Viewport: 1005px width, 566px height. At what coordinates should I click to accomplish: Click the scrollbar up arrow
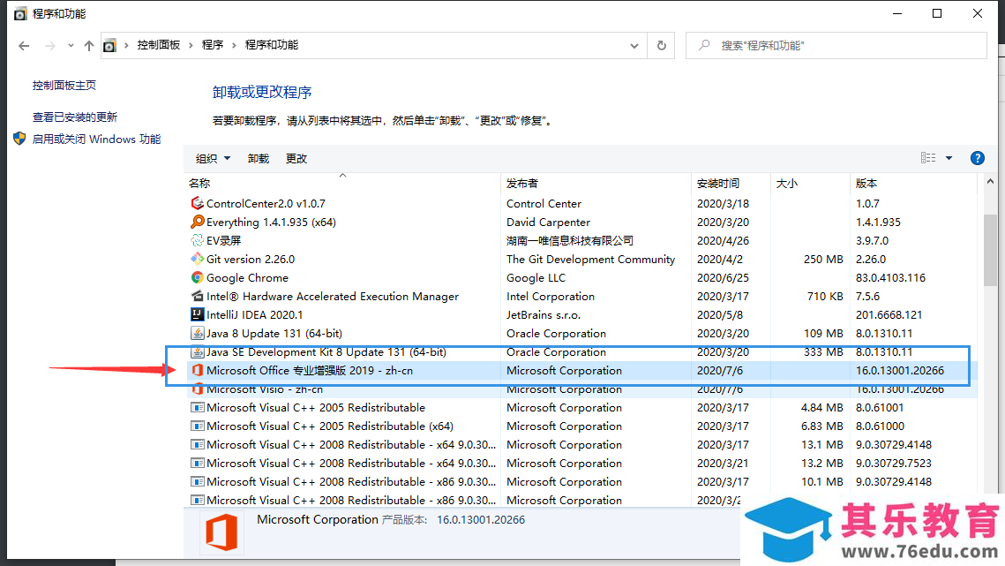click(x=990, y=182)
